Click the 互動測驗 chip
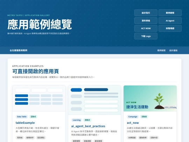The image size is (189, 142). (x=87, y=141)
